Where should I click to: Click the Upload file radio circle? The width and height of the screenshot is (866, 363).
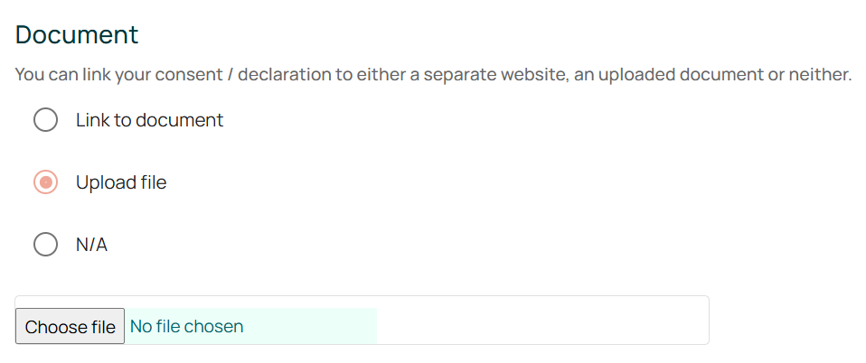pos(46,182)
